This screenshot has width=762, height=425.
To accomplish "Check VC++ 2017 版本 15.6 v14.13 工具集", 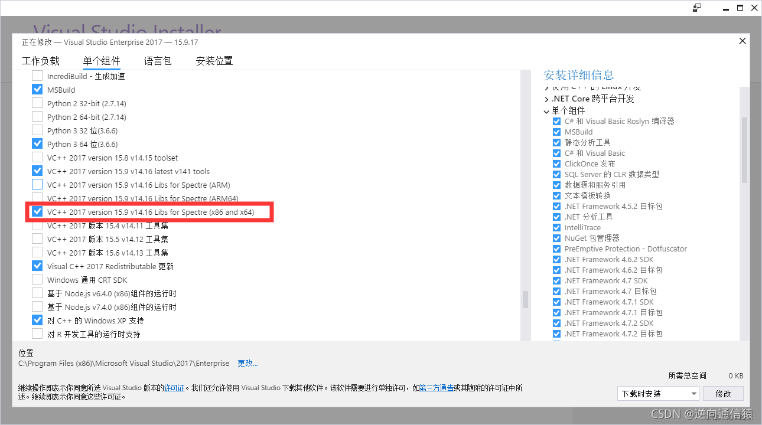I will [x=37, y=253].
